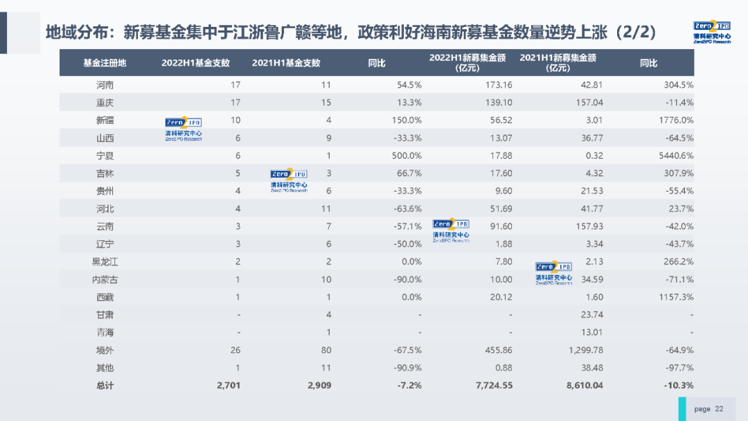Select the 总计 row label
Viewport: 748px width, 421px height.
tap(105, 386)
